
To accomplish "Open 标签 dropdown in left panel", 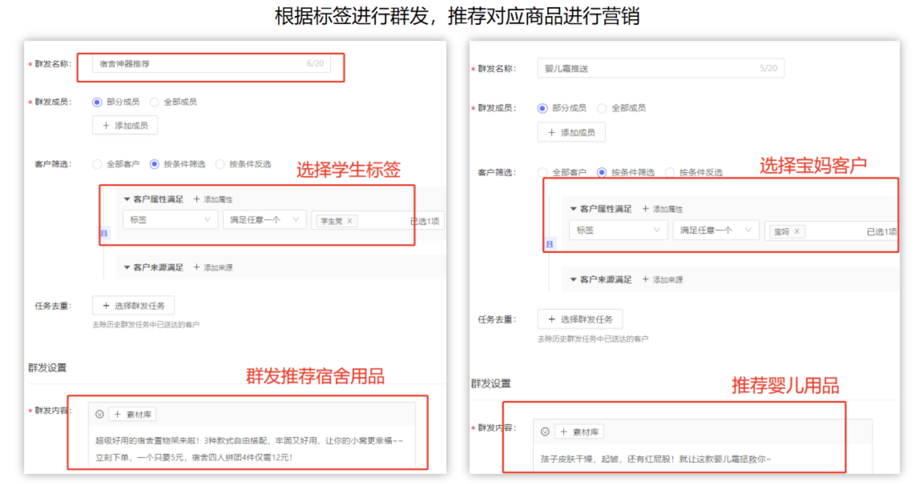I will tap(170, 220).
